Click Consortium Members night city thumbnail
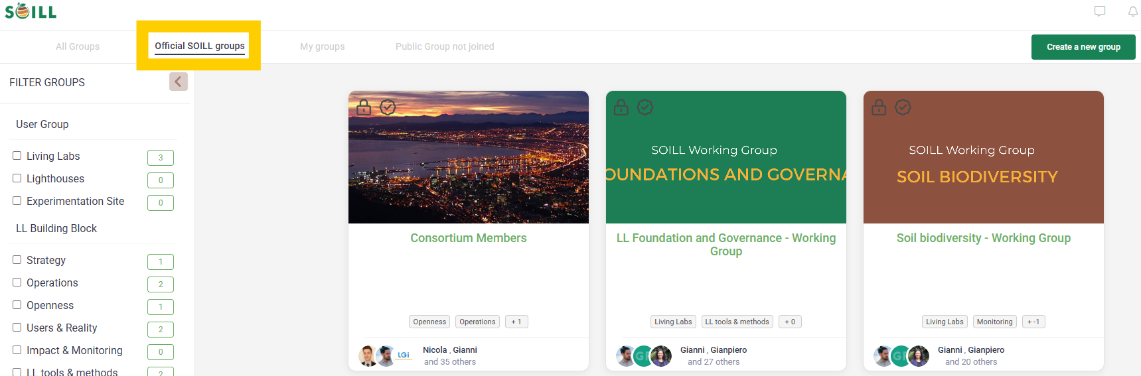Image resolution: width=1141 pixels, height=376 pixels. [469, 157]
